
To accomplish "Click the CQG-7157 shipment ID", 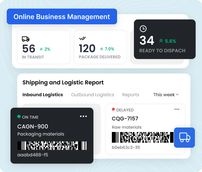I will pyautogui.click(x=125, y=119).
